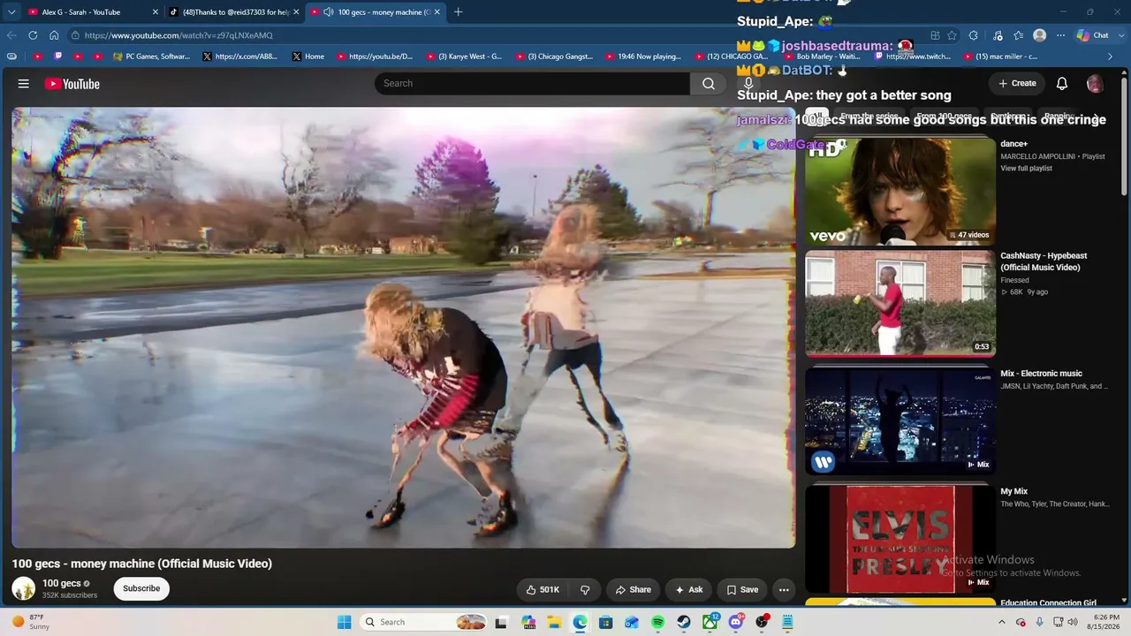Open the browser profile avatar
The image size is (1131, 636).
(x=1040, y=35)
